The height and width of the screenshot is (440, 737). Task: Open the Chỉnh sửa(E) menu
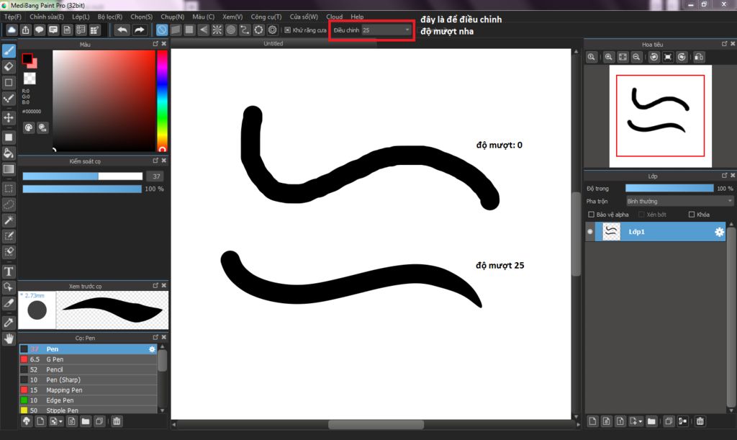click(x=47, y=17)
